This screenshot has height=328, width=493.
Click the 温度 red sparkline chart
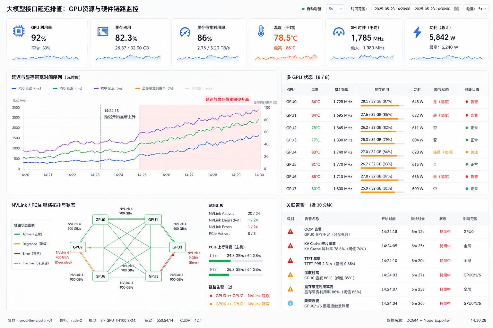tap(286, 58)
